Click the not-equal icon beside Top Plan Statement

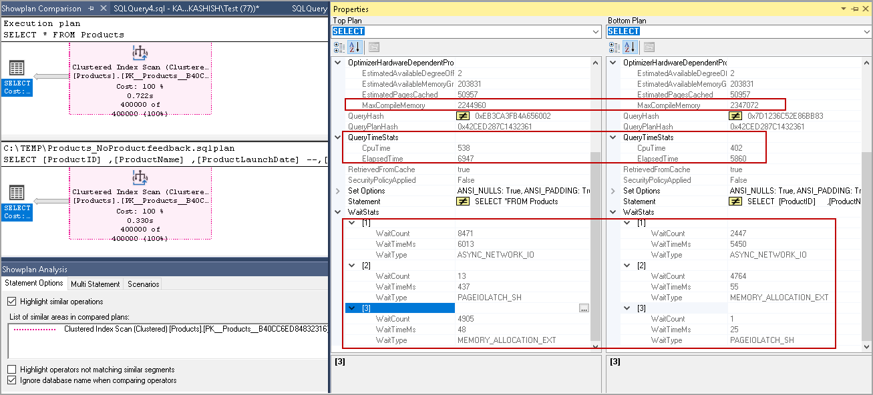pyautogui.click(x=464, y=202)
